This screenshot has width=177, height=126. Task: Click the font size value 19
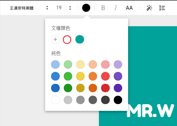click(x=59, y=8)
